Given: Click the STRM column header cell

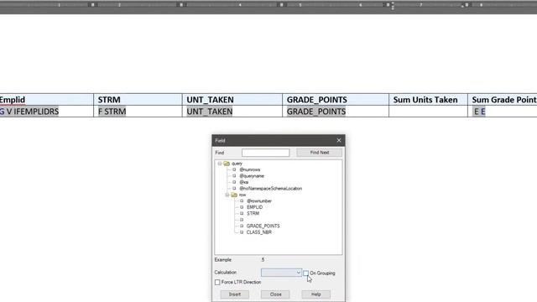Looking at the screenshot, I should (138, 100).
